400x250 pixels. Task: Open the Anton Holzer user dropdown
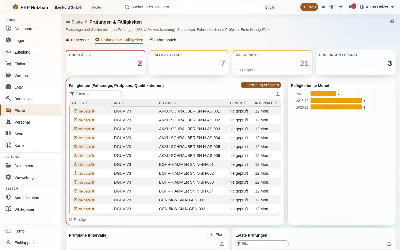(x=377, y=7)
